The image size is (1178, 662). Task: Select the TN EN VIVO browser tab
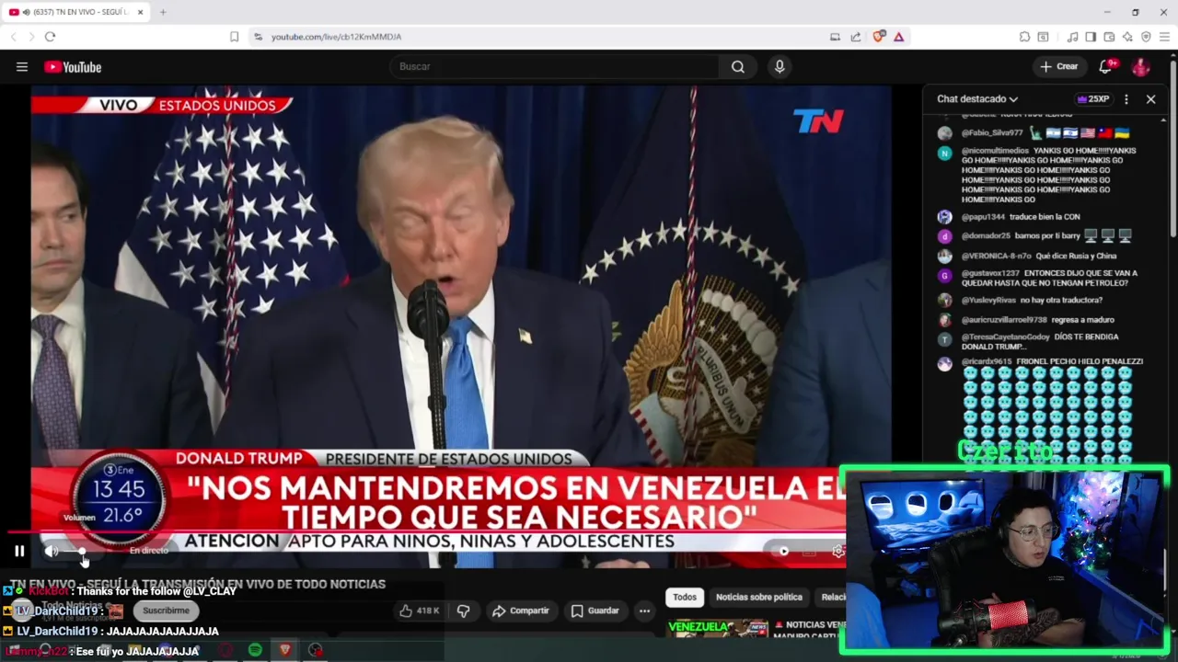[77, 12]
